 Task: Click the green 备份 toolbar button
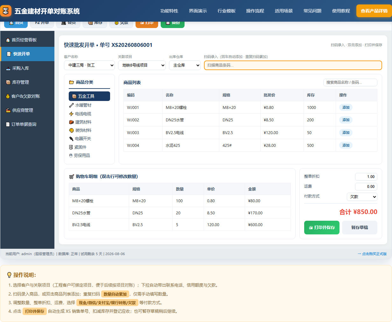pyautogui.click(x=172, y=24)
